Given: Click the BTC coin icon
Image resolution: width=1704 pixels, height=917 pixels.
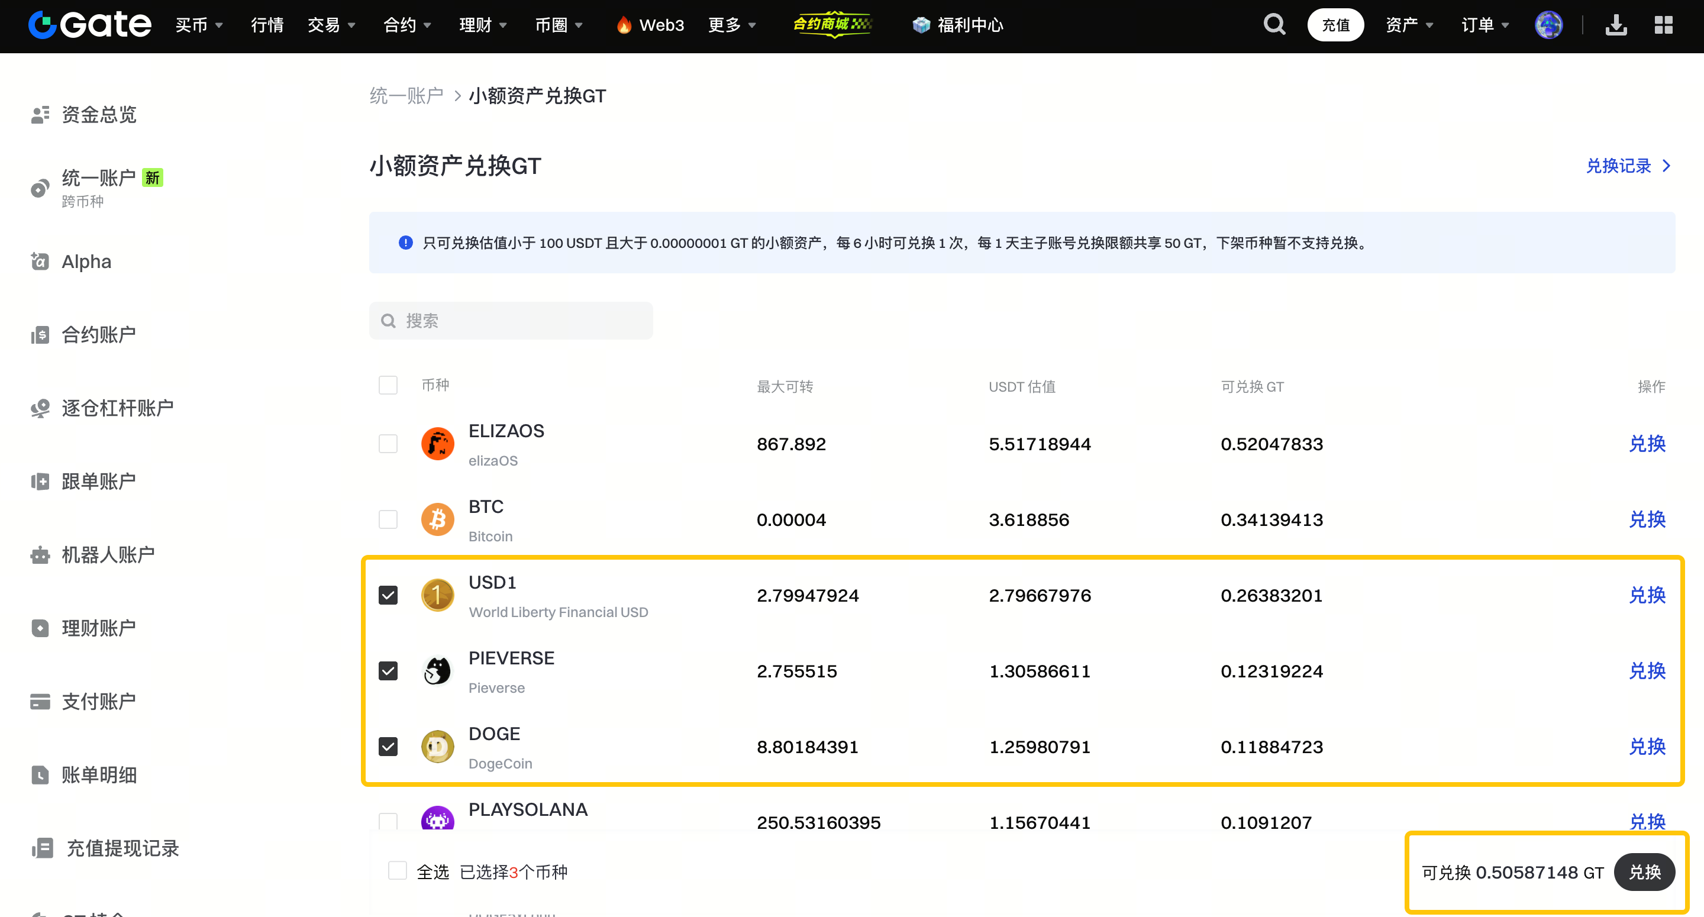Looking at the screenshot, I should [x=437, y=519].
